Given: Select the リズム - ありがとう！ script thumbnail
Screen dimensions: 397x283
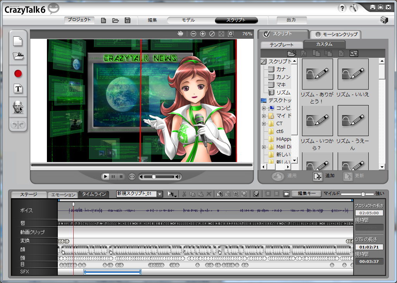Looking at the screenshot, I should point(318,74).
